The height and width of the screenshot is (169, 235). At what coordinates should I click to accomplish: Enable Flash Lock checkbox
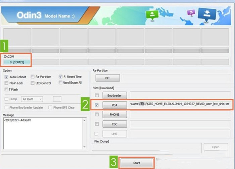(7, 83)
